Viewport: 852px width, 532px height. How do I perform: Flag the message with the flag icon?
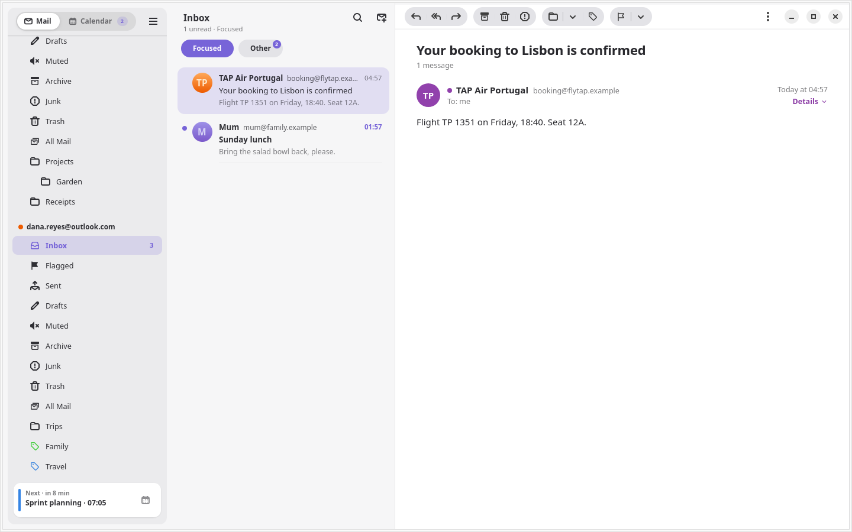click(x=621, y=17)
